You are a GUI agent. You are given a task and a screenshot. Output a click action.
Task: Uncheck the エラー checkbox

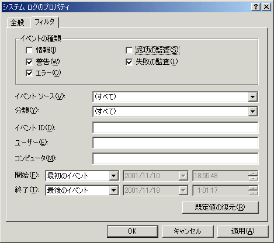click(x=29, y=74)
